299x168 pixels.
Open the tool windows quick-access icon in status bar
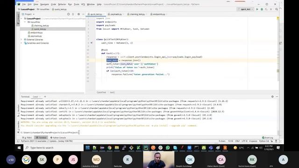pyautogui.click(x=18, y=141)
